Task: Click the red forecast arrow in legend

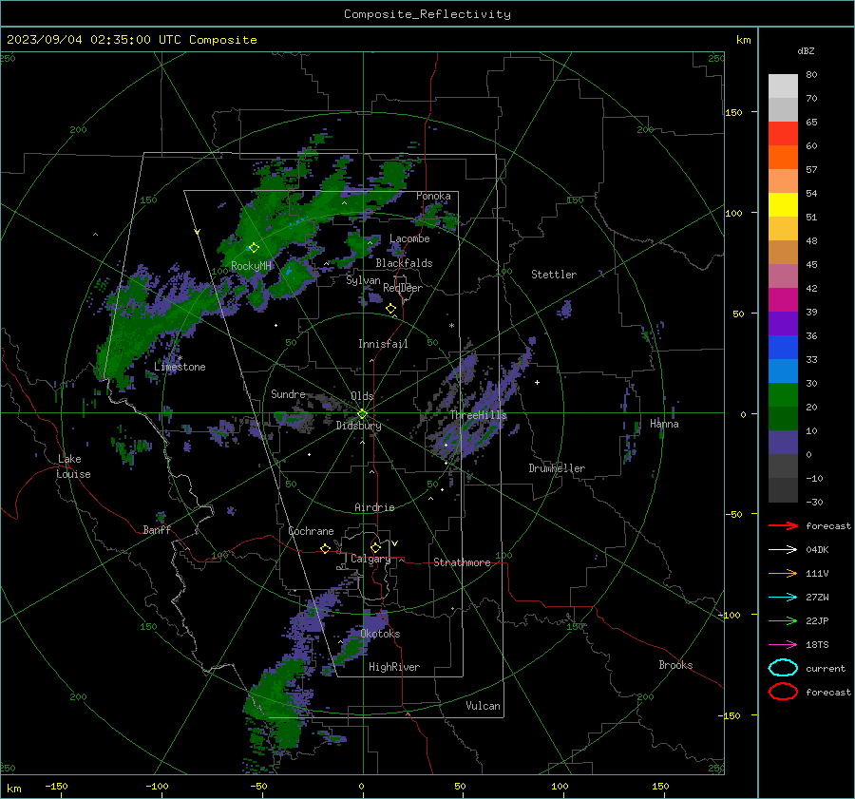Action: pos(783,525)
